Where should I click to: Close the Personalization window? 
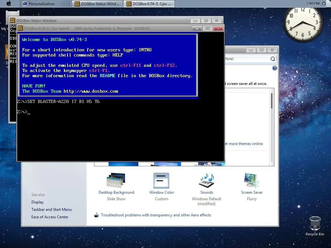coord(272,50)
